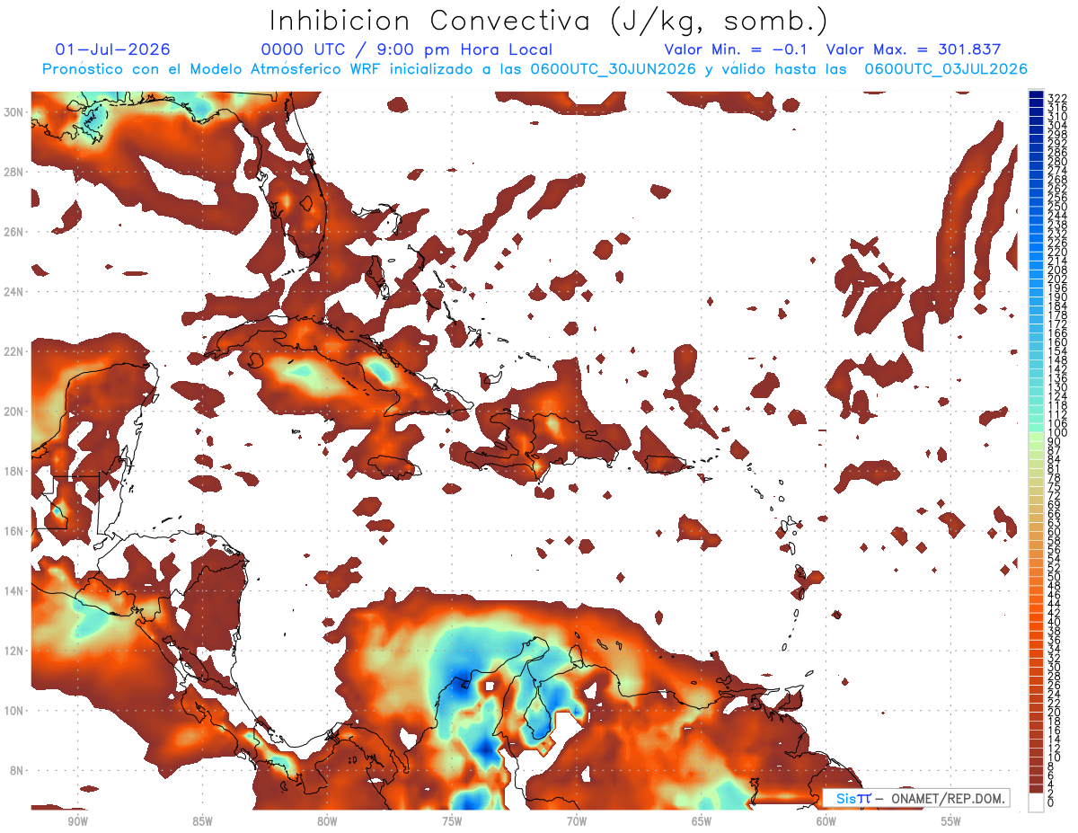Click the '12N' latitude axis label

[14, 651]
